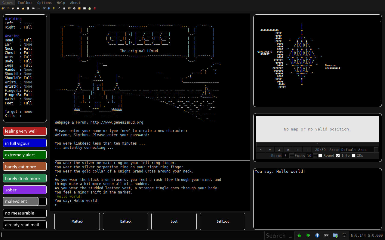
Task: Click the blue 'in full vigour' gauge
Action: pos(25,143)
